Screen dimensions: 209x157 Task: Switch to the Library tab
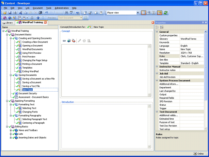[8, 23]
